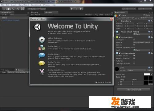Image resolution: width=154 pixels, height=111 pixels.
Task: Uncheck Receive Shadows
Action: [x=134, y=58]
